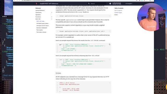Click the inline TEST_STREAM code text
Screen dimensions: 167x94
(95, 56)
